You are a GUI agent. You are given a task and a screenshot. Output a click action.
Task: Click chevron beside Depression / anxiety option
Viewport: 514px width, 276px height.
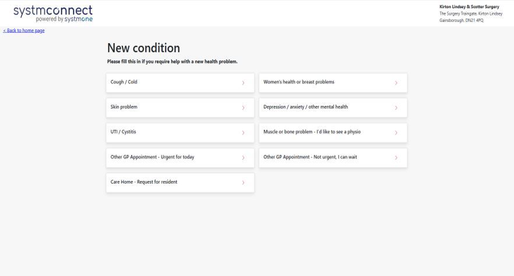click(396, 108)
